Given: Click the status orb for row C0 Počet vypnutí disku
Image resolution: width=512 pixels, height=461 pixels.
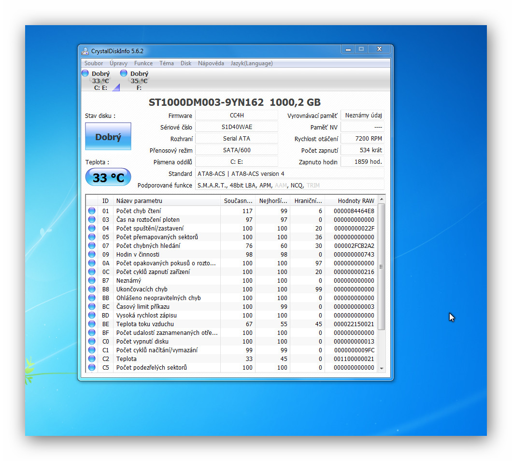Looking at the screenshot, I should [x=92, y=342].
